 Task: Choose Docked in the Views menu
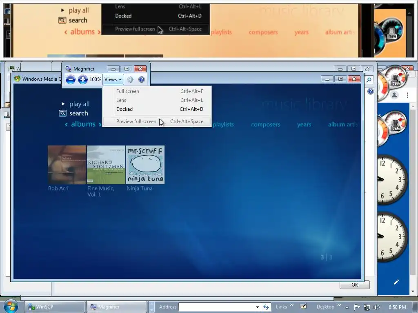click(157, 109)
